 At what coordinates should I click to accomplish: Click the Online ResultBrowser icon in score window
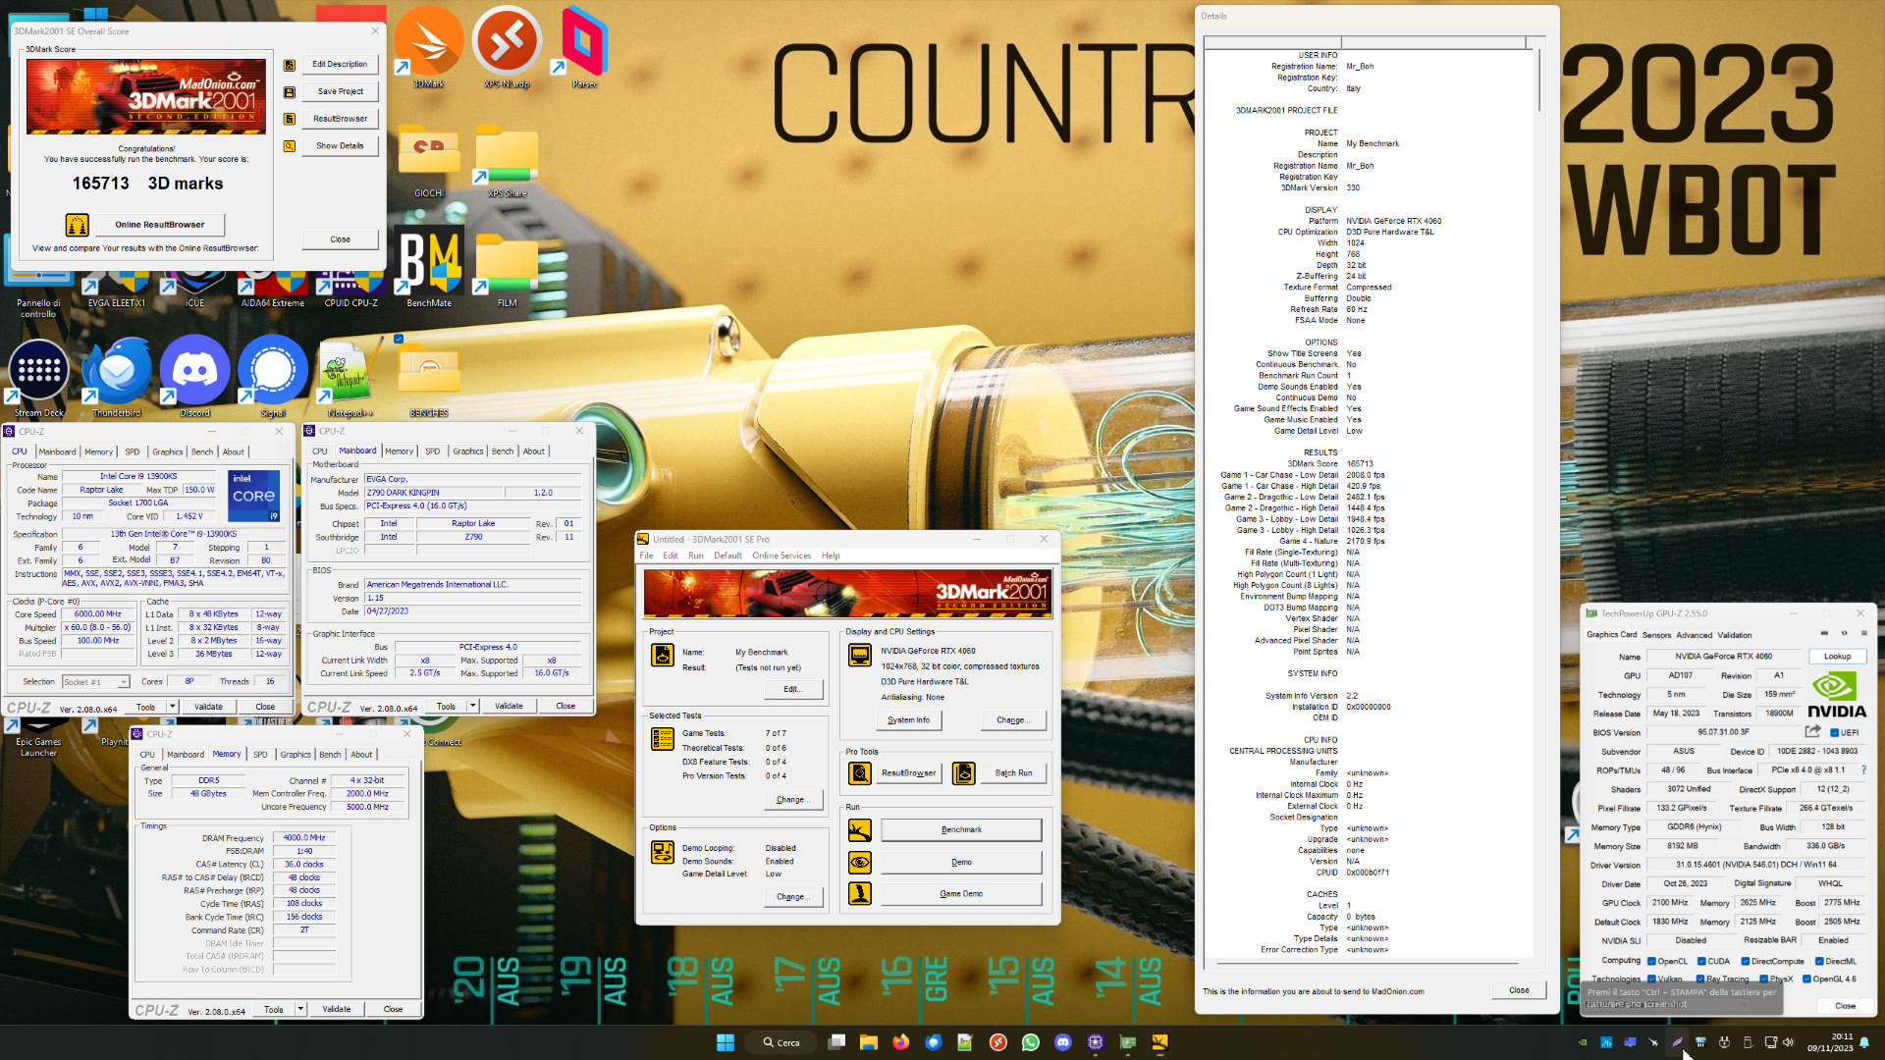pyautogui.click(x=77, y=225)
